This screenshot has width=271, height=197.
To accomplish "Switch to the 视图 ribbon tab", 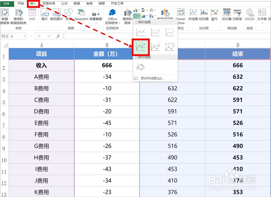I will click(102, 3).
